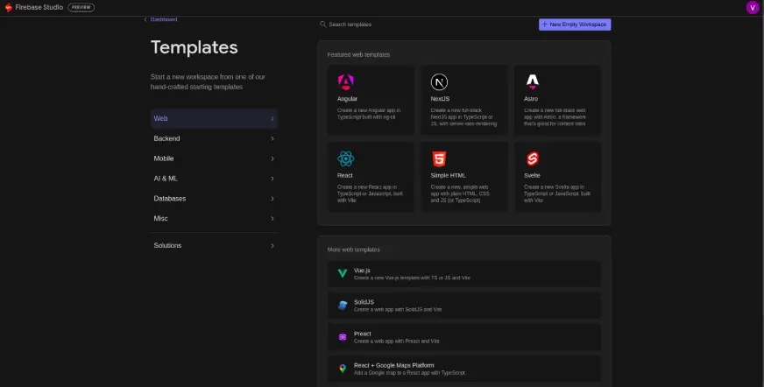This screenshot has width=764, height=387.
Task: Focus the Search templates field
Action: tap(386, 25)
